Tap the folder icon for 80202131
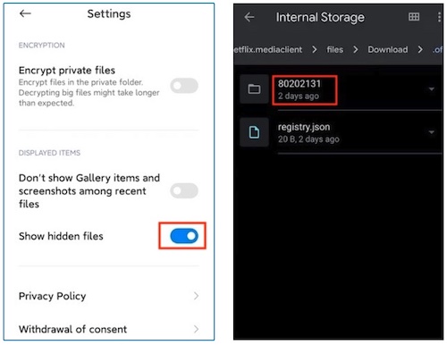Image resolution: width=447 pixels, height=345 pixels. pos(254,89)
